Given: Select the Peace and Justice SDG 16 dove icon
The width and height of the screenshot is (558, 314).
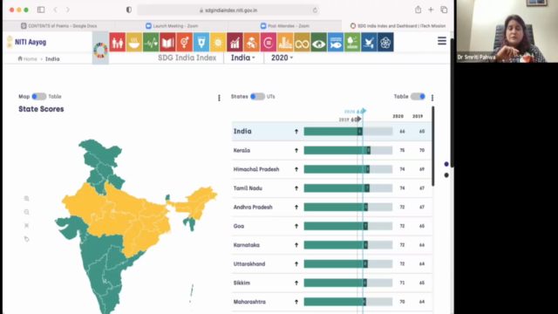Looking at the screenshot, I should point(369,43).
